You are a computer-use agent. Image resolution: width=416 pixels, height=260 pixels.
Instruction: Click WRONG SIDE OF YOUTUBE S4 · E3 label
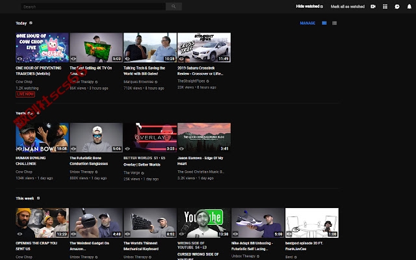tap(192, 245)
